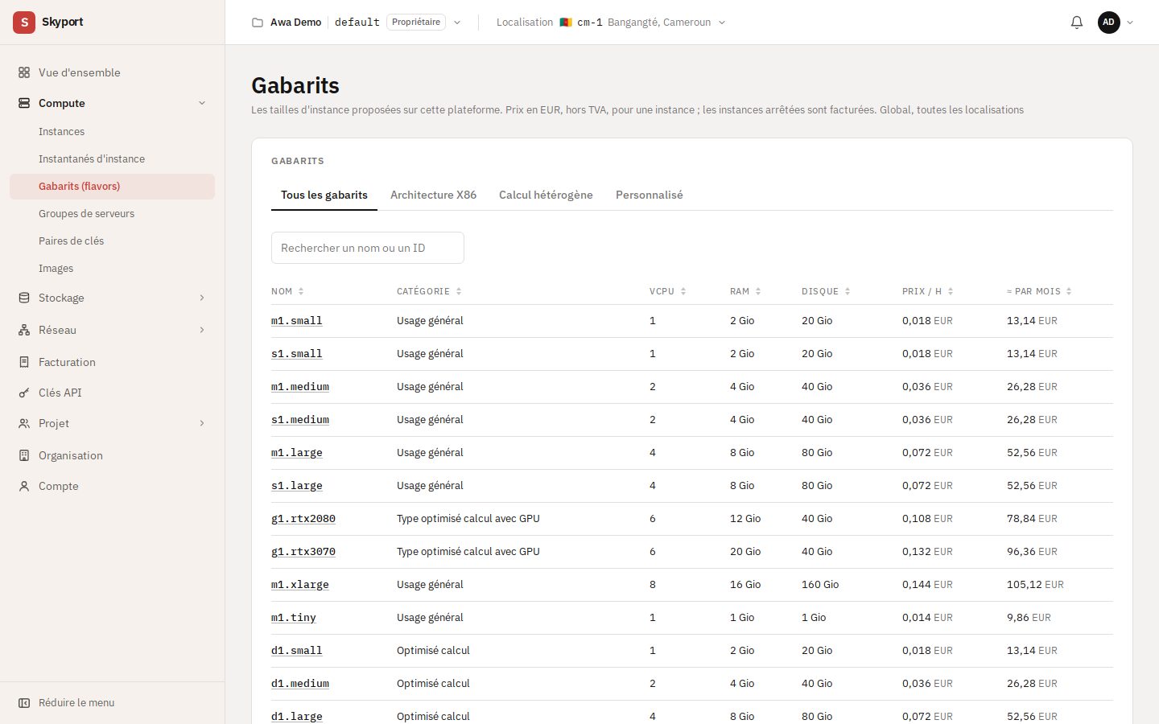Image resolution: width=1159 pixels, height=724 pixels.
Task: Expand the Réseau menu section
Action: (x=202, y=330)
